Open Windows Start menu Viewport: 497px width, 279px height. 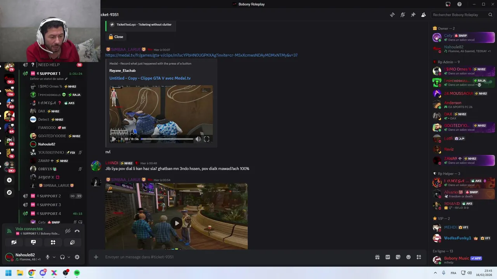click(9, 273)
